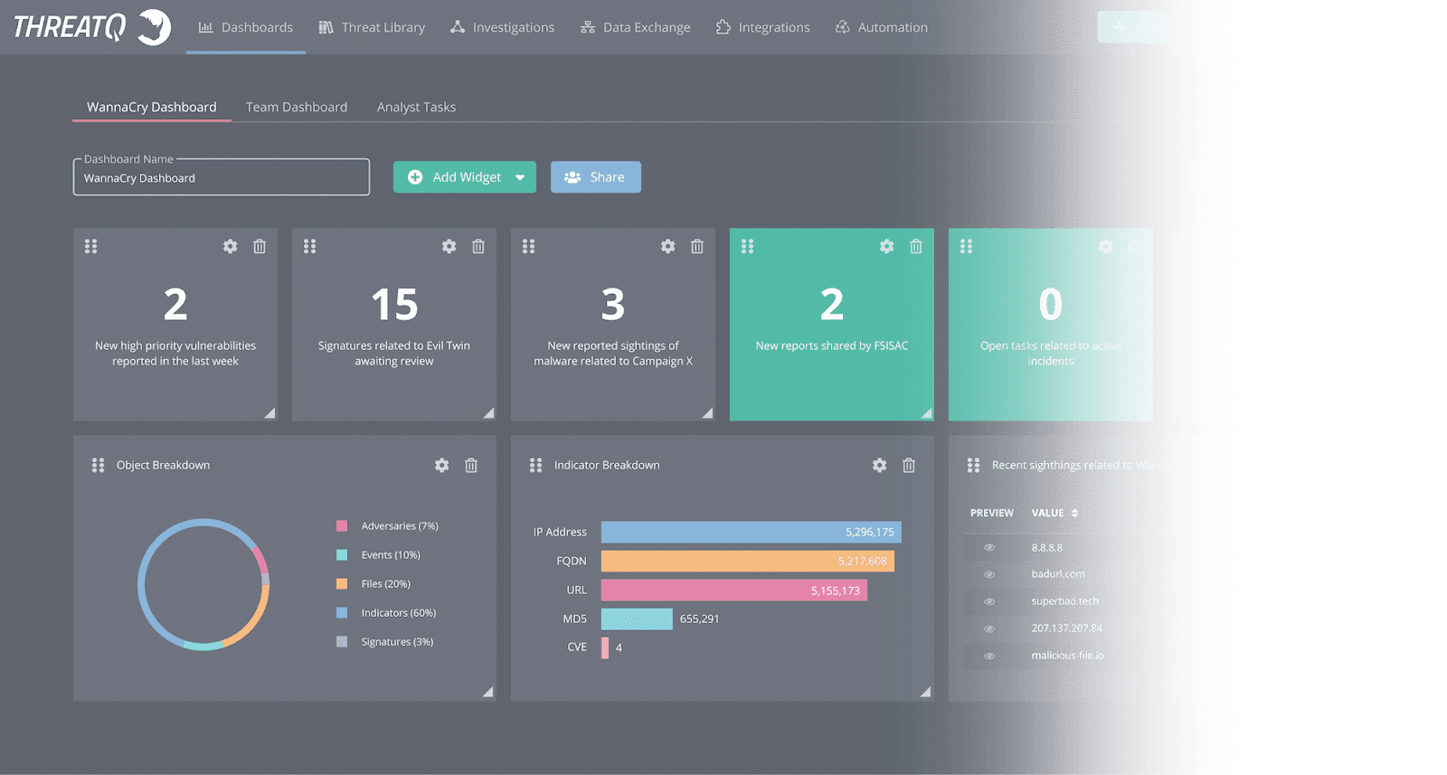Delete the Campaign X sightings widget
Viewport: 1447px width, 775px height.
(697, 246)
